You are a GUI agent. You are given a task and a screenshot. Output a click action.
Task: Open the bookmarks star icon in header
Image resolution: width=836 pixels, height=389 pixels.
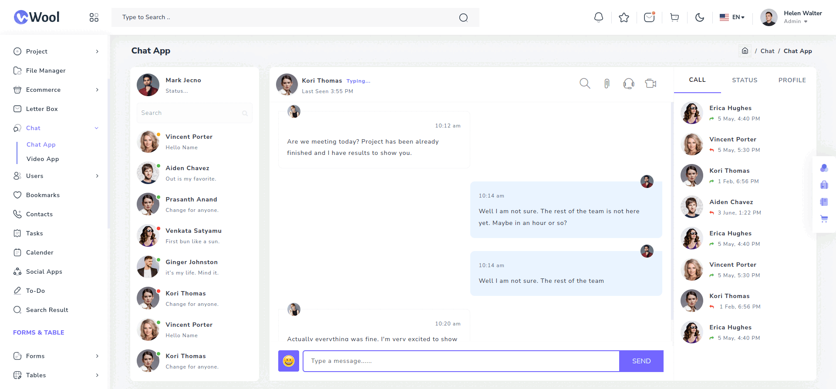(624, 17)
